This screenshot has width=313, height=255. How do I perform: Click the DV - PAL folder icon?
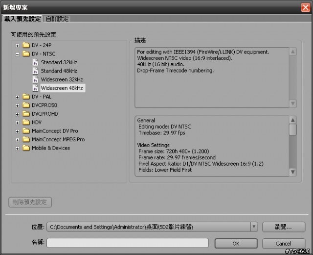click(x=26, y=97)
